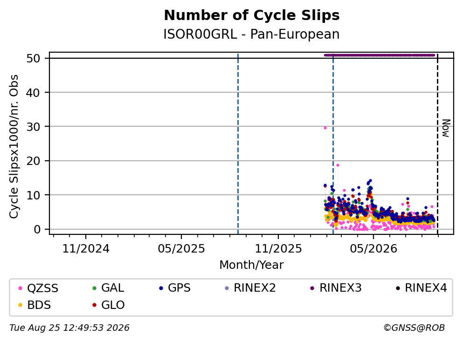Click the GLO red legend marker
Image resolution: width=463 pixels, height=342 pixels.
point(95,305)
